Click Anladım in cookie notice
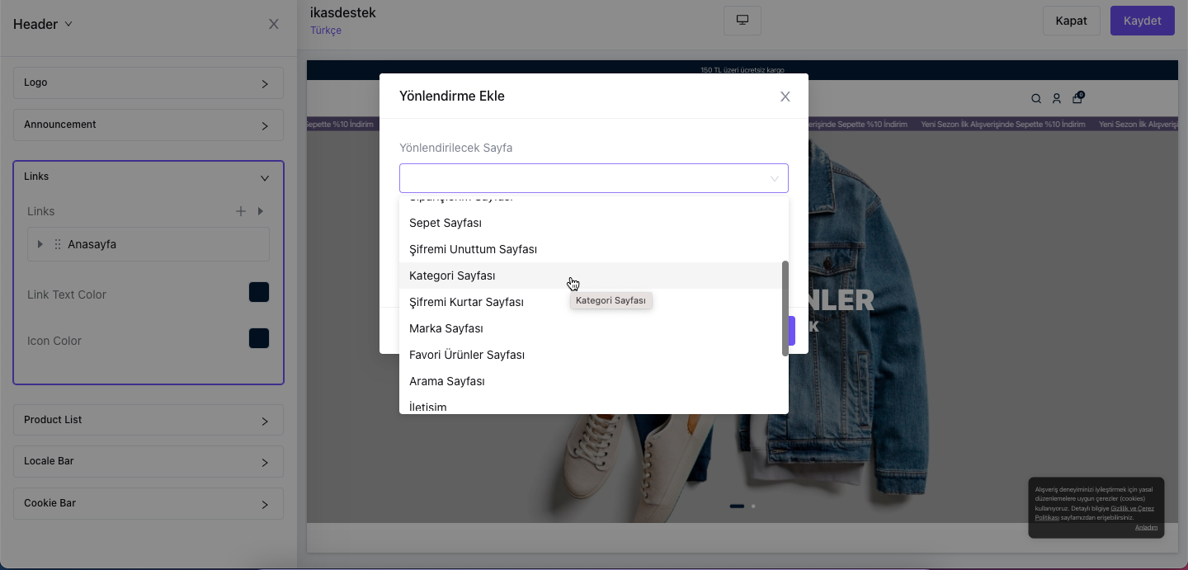This screenshot has width=1188, height=570. point(1146,528)
